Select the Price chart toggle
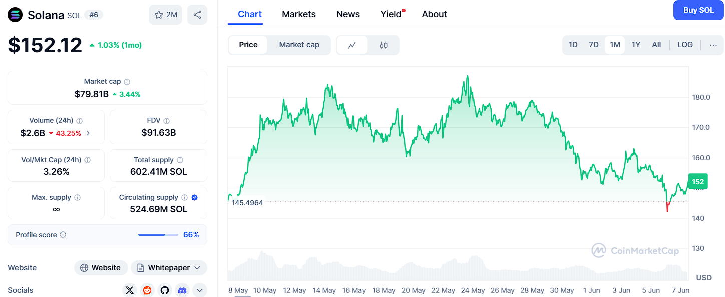Viewport: 725px width, 297px height. pos(248,45)
